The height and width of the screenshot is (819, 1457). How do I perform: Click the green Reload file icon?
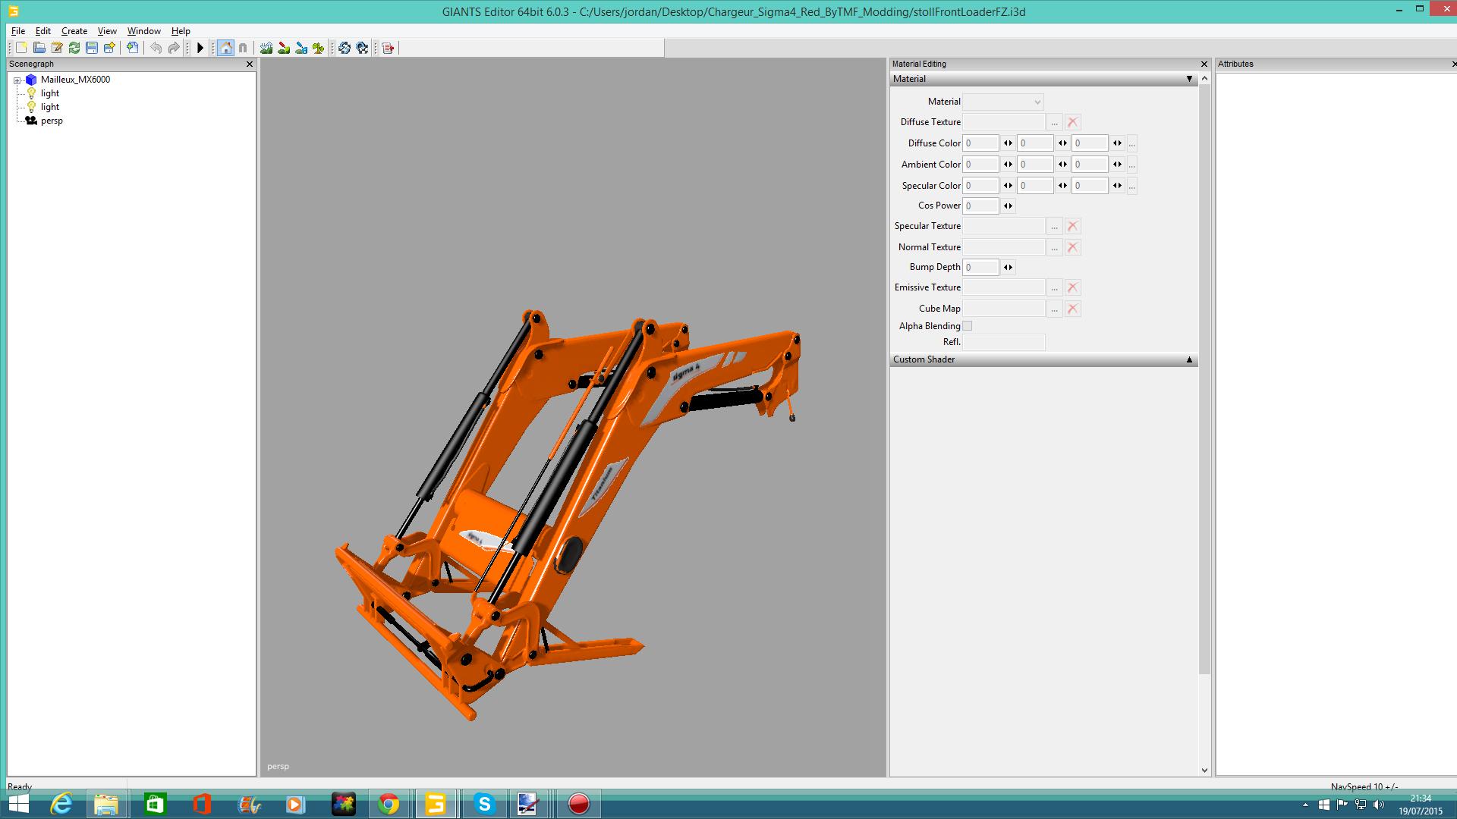tap(74, 48)
